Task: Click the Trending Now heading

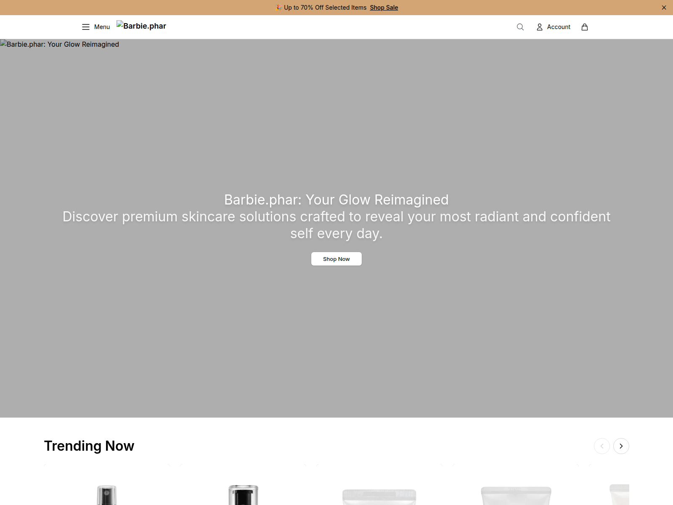Action: [89, 446]
